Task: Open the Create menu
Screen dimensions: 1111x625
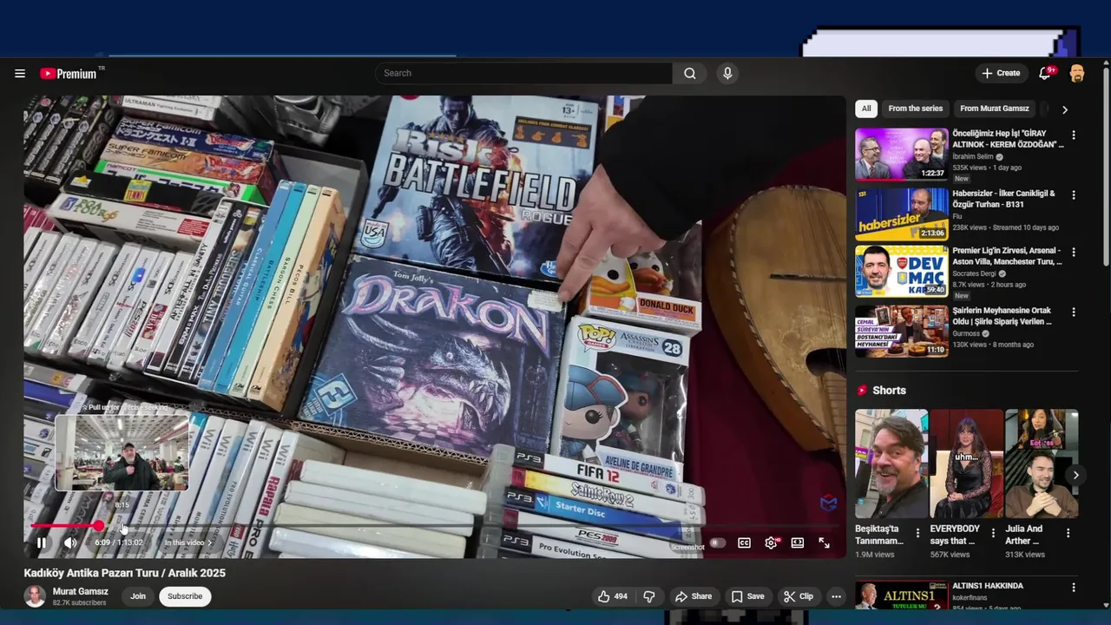Action: pyautogui.click(x=1001, y=74)
